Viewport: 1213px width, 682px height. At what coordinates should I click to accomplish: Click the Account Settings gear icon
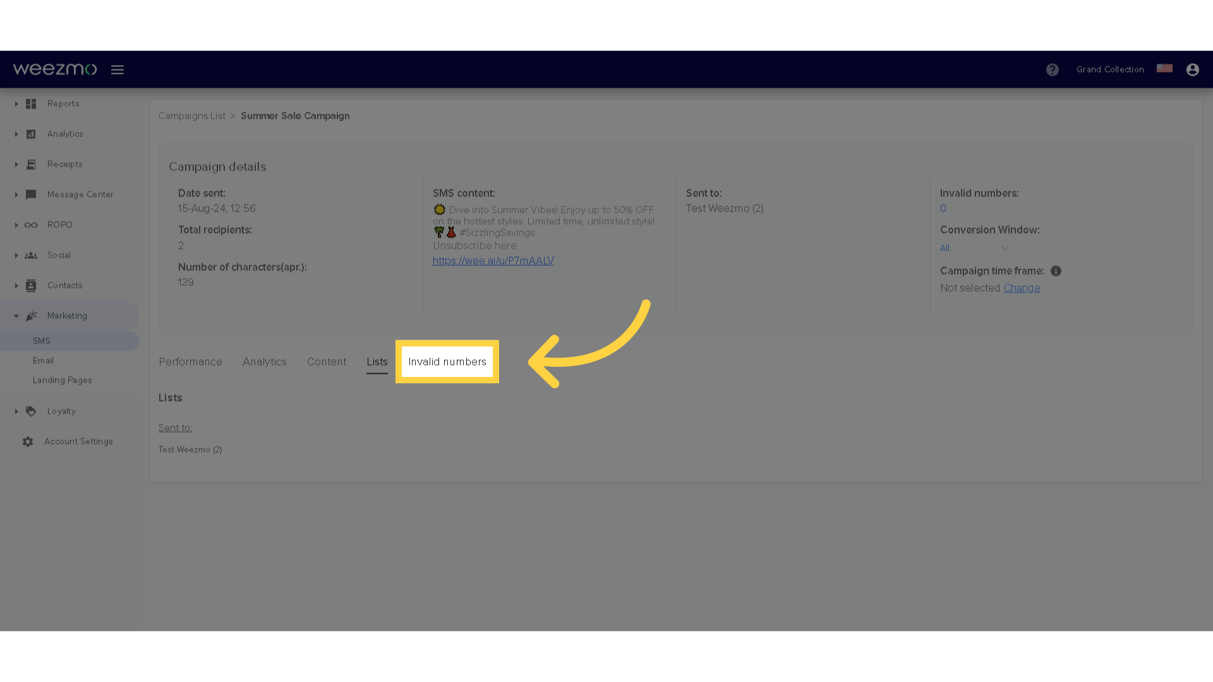(x=28, y=441)
